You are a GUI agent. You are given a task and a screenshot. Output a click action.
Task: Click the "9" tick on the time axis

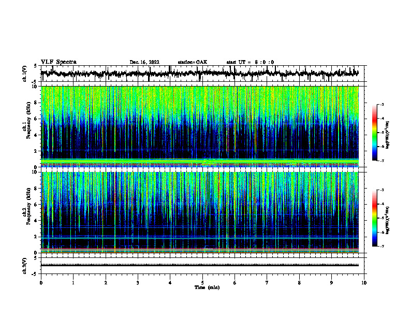[x=331, y=283]
